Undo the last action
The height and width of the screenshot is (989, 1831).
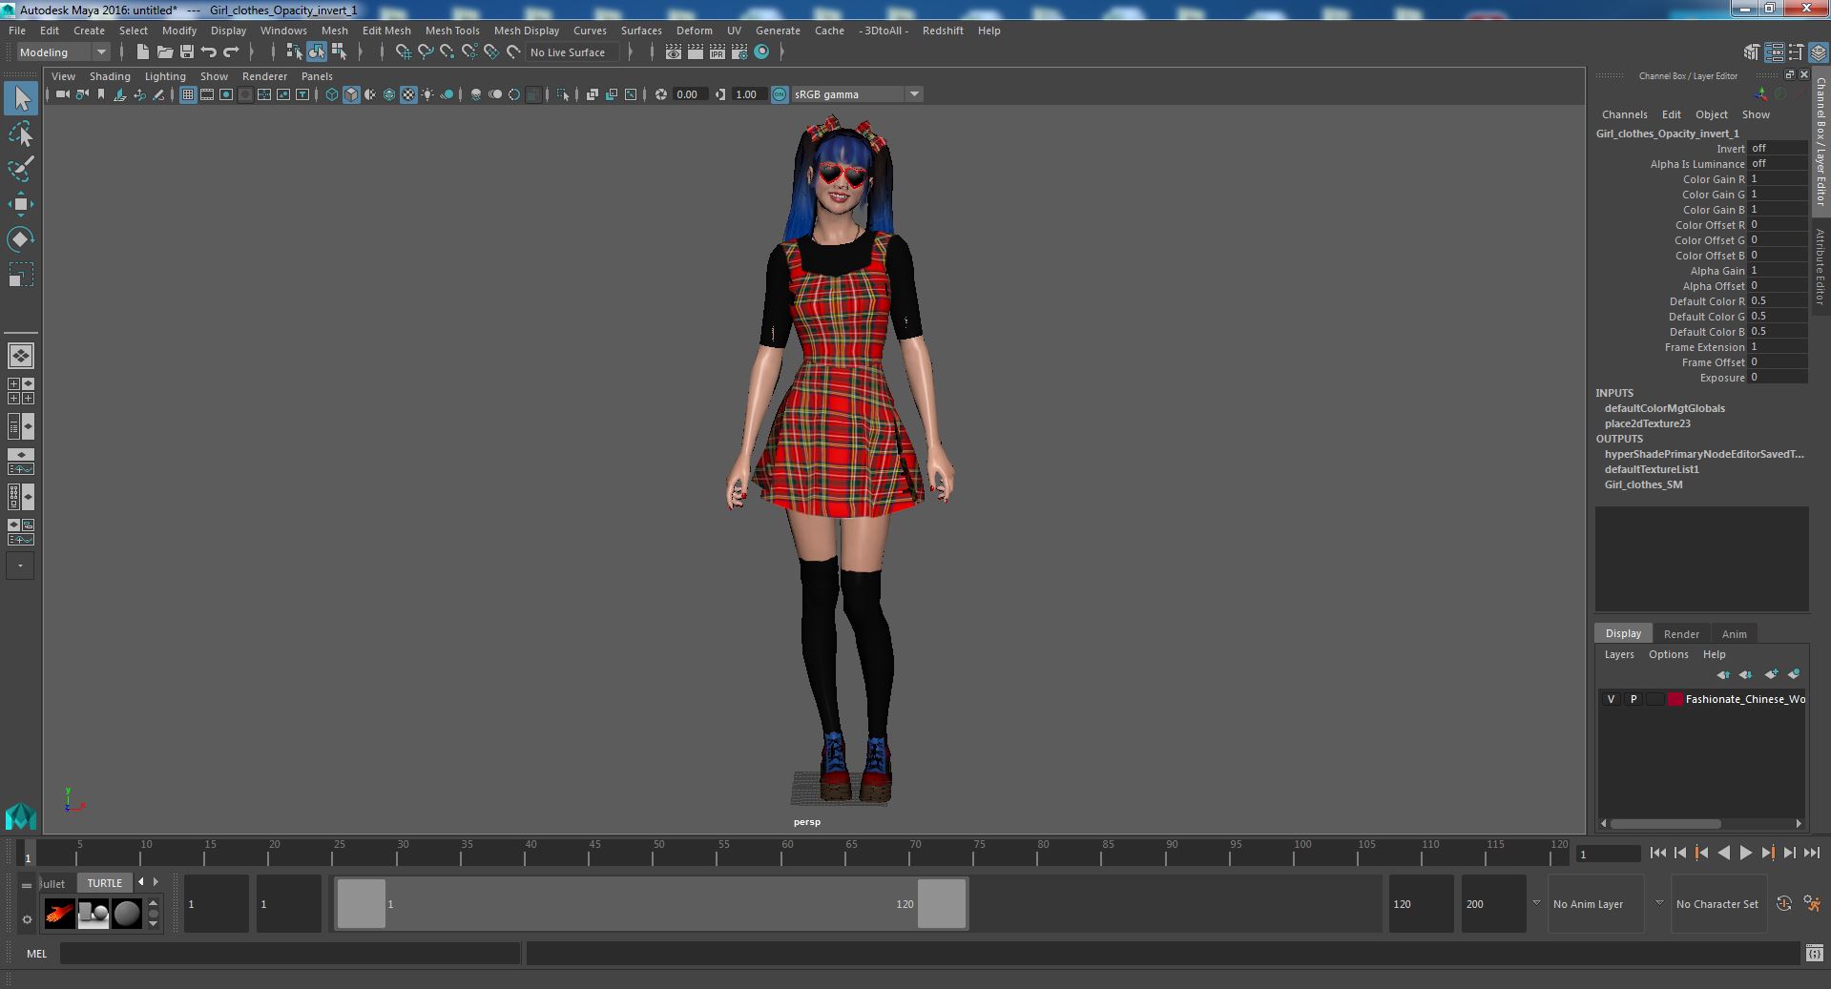(x=209, y=52)
